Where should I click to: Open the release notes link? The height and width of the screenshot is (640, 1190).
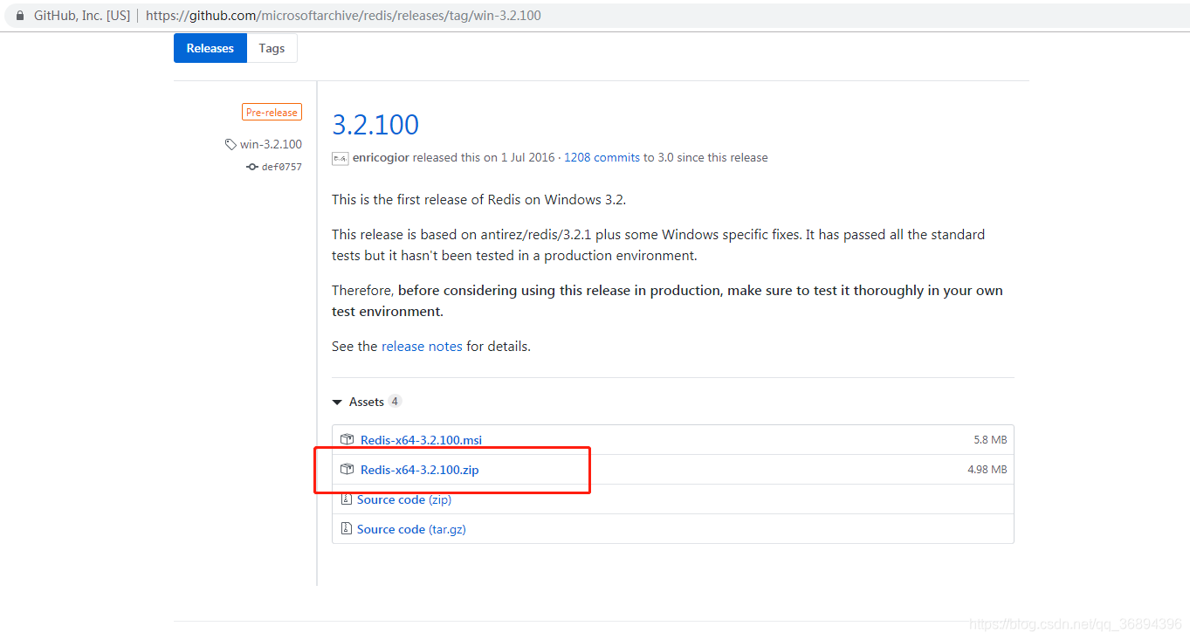[x=422, y=347]
